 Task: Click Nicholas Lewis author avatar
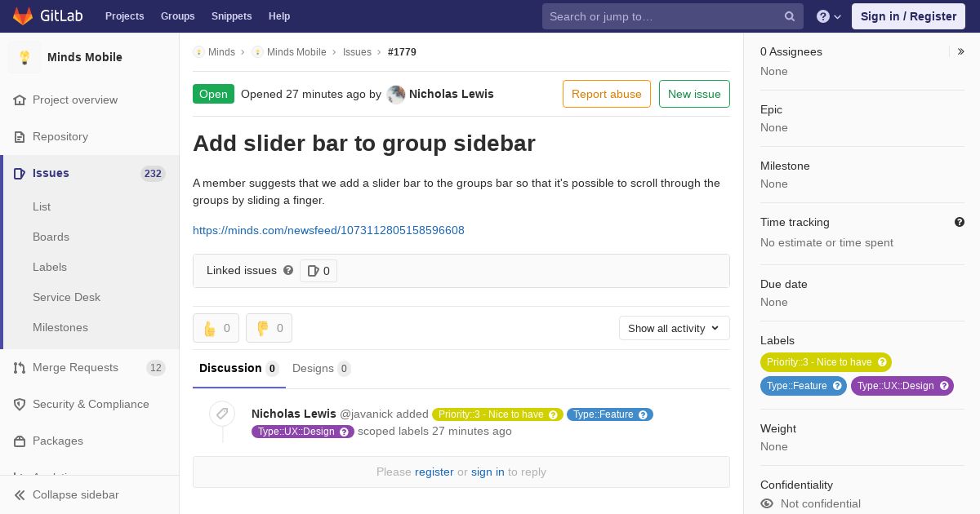tap(396, 94)
